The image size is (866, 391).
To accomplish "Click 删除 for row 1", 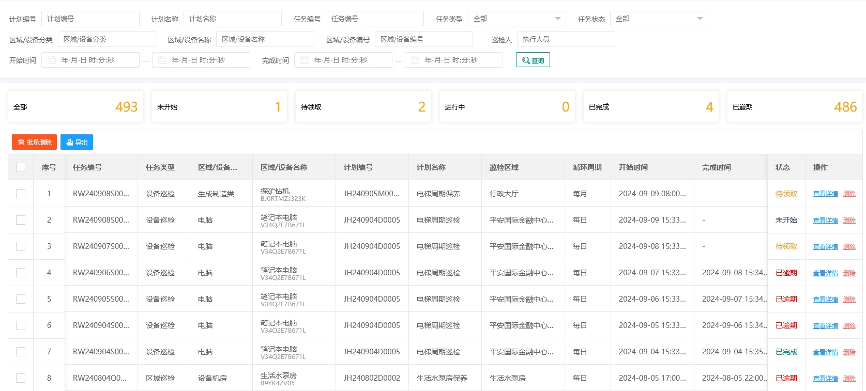I will pos(849,194).
